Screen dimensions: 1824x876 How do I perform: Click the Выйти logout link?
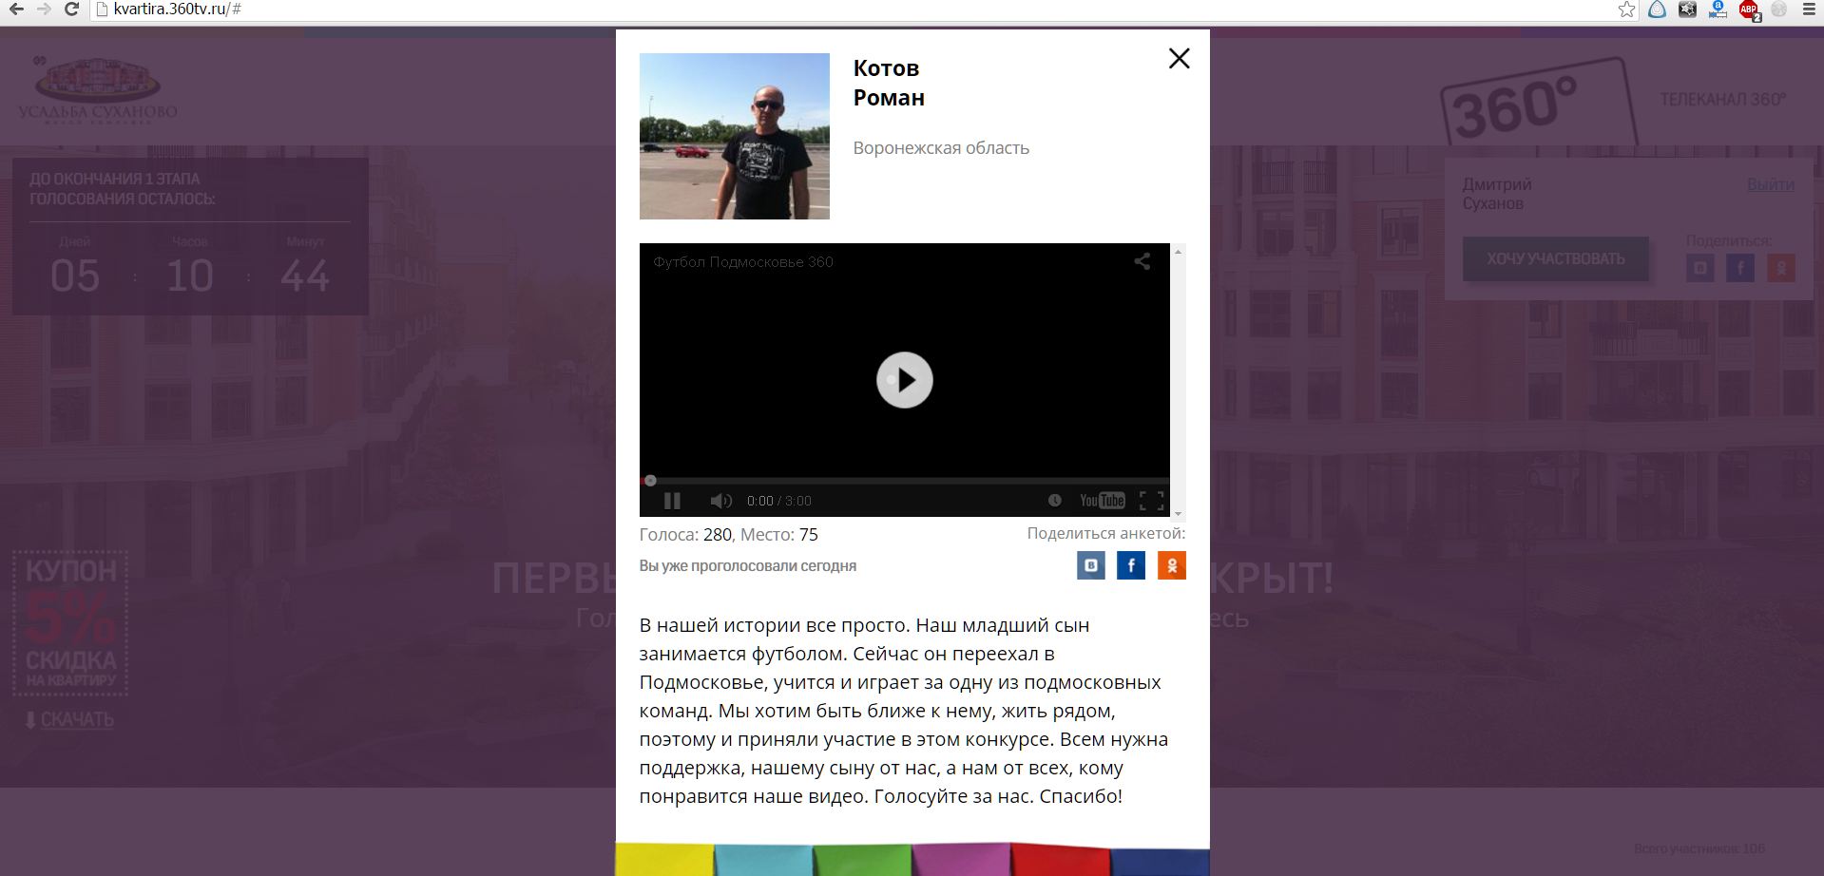point(1770,184)
